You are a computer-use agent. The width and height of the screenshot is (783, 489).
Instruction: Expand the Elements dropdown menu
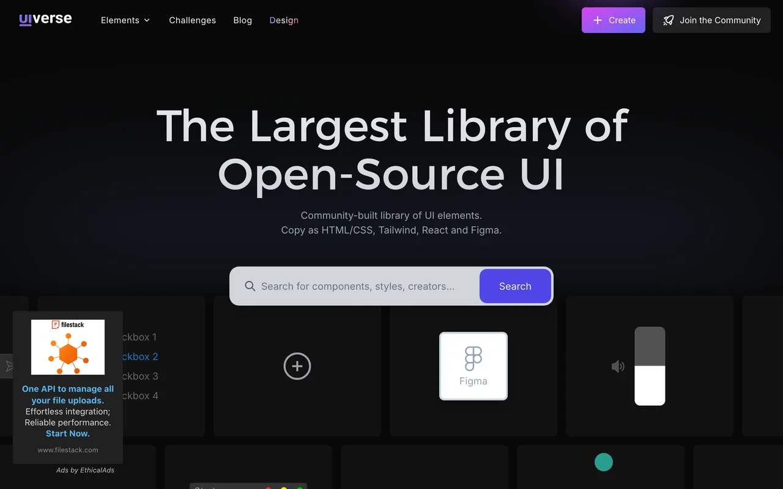[x=125, y=20]
